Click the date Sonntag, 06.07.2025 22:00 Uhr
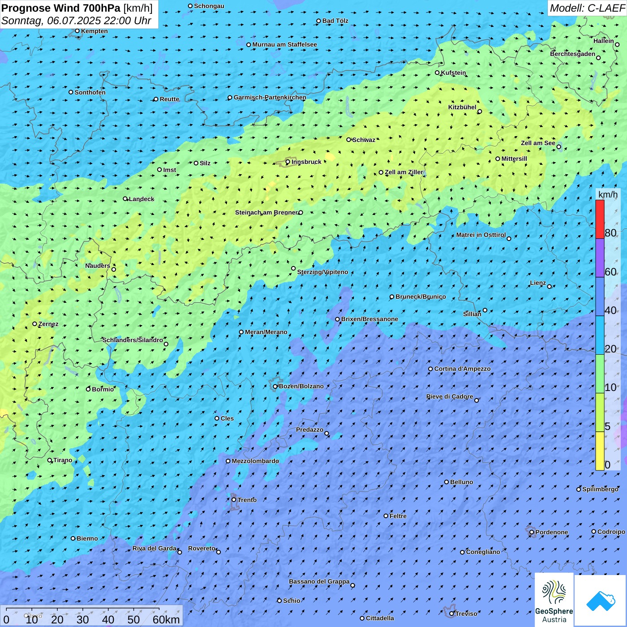This screenshot has height=627, width=627. (77, 21)
